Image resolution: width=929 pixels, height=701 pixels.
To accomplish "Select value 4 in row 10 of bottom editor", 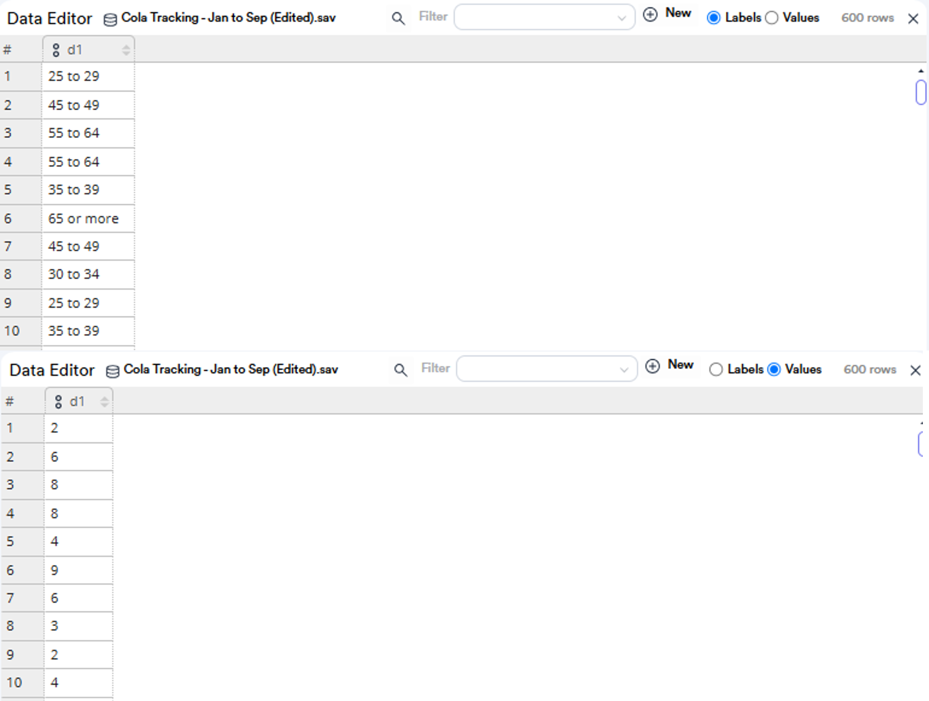I will [x=79, y=683].
